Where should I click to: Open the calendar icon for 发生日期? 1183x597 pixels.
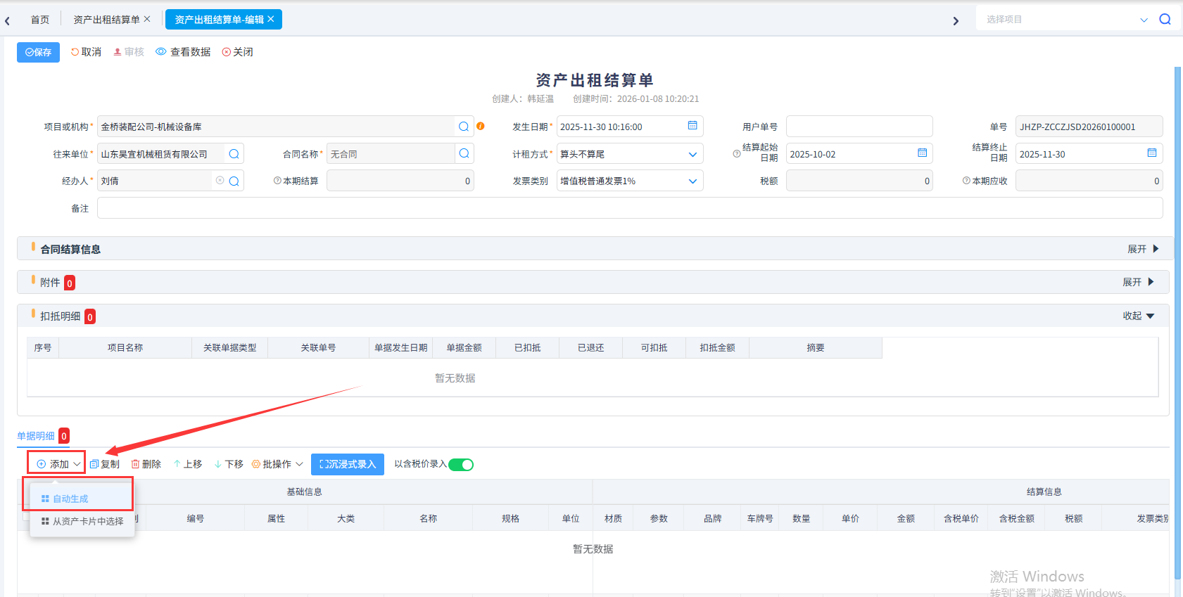(692, 126)
